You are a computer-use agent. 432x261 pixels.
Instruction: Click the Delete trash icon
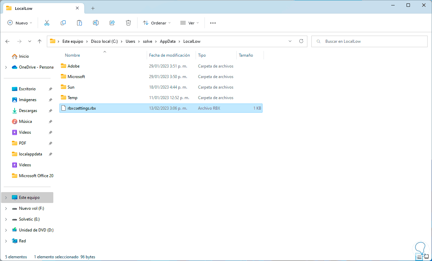[128, 23]
